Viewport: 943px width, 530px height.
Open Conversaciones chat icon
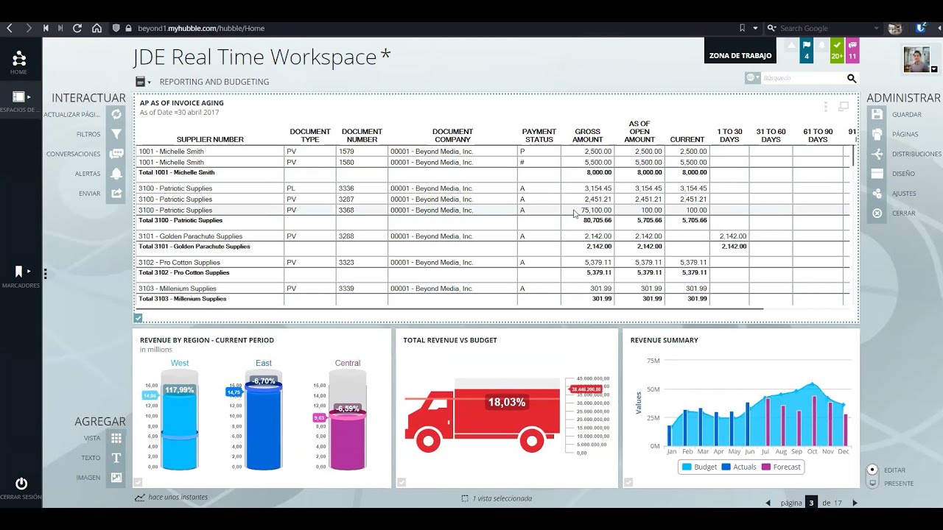[116, 154]
